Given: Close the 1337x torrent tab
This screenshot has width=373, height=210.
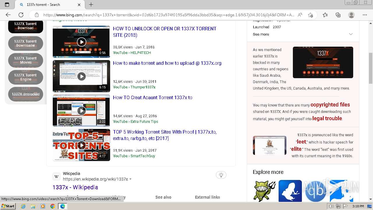Looking at the screenshot, I should point(79,5).
